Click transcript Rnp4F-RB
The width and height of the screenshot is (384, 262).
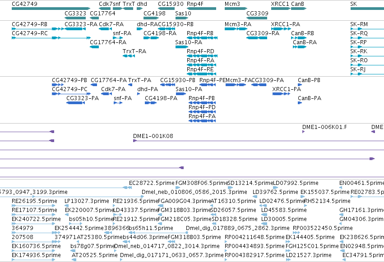[x=202, y=38]
